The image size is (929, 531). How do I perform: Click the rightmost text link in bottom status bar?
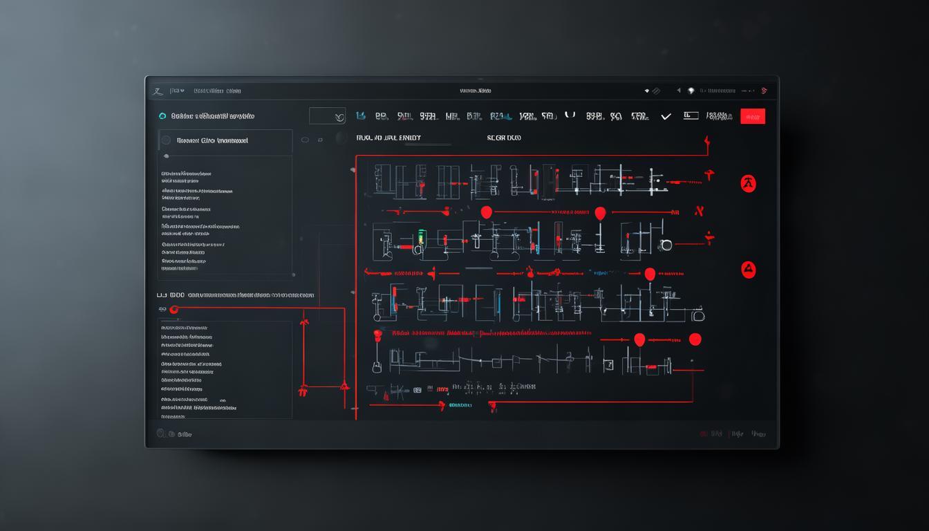(x=758, y=434)
